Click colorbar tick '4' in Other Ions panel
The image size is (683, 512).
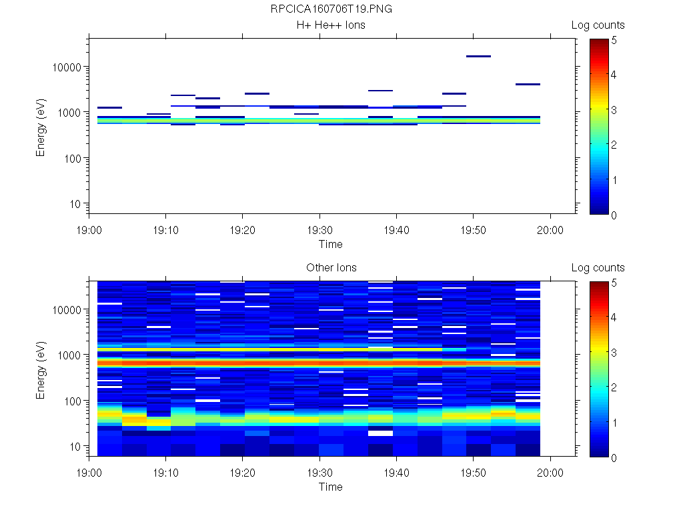(614, 317)
